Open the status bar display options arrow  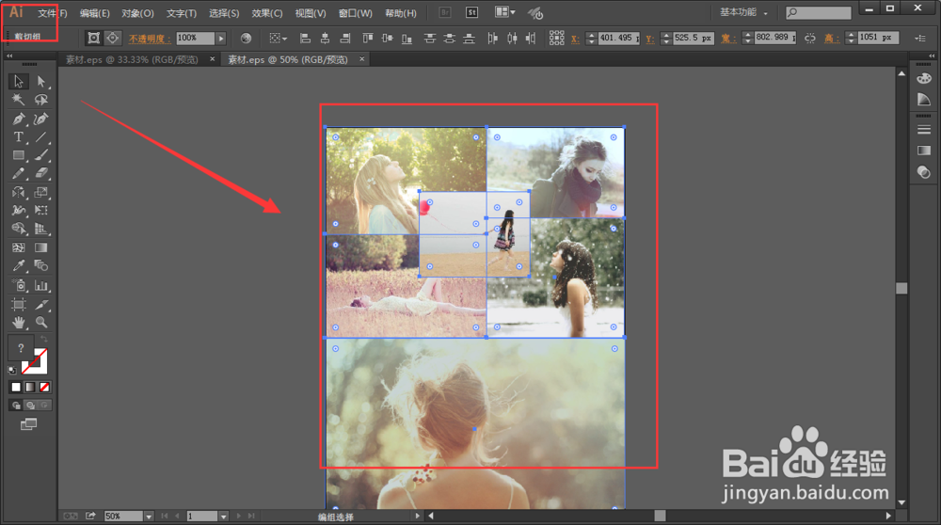click(417, 516)
